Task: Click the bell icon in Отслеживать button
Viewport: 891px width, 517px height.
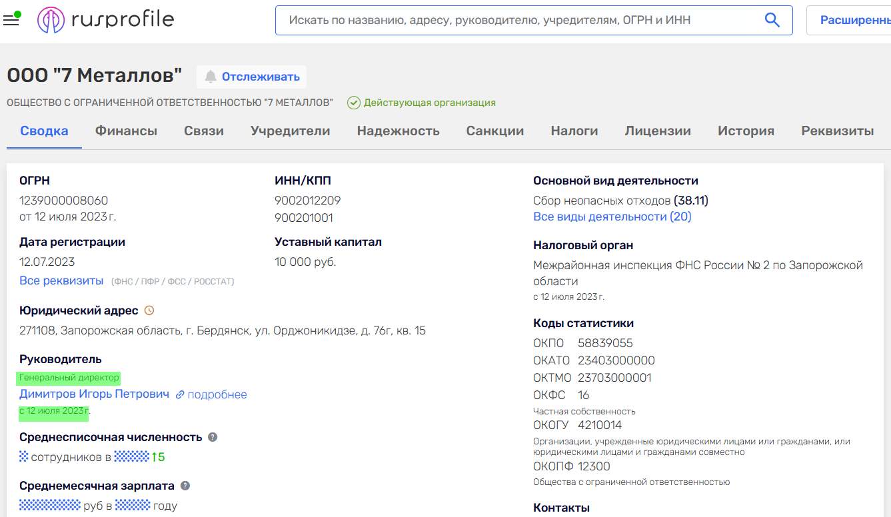Action: 211,77
